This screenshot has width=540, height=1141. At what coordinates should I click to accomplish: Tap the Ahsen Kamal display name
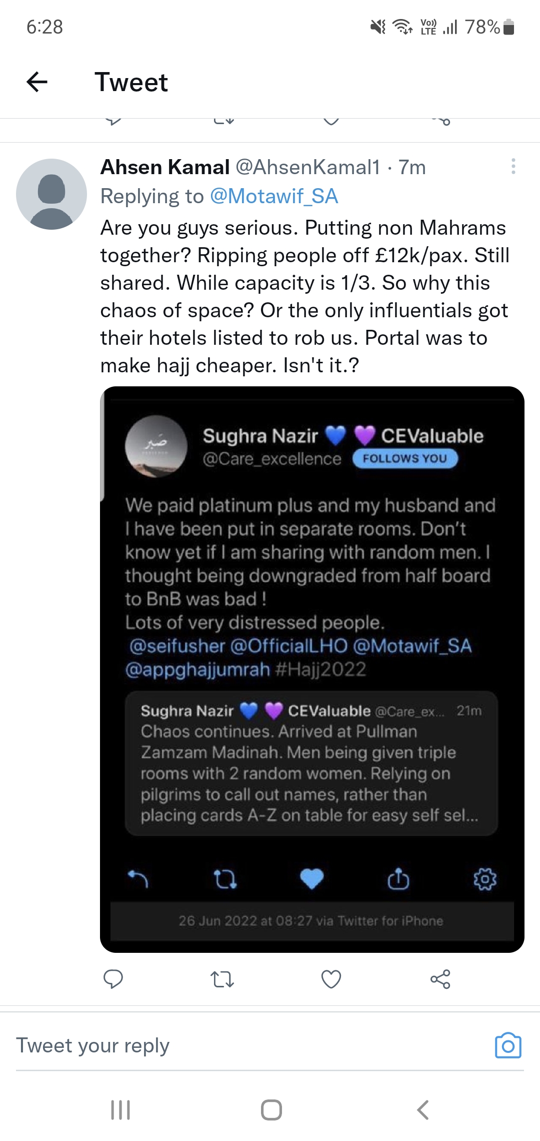[165, 167]
